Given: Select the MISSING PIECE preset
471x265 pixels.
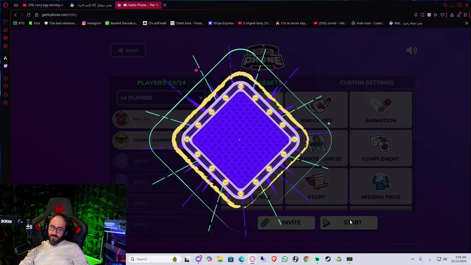Looking at the screenshot, I should point(380,186).
